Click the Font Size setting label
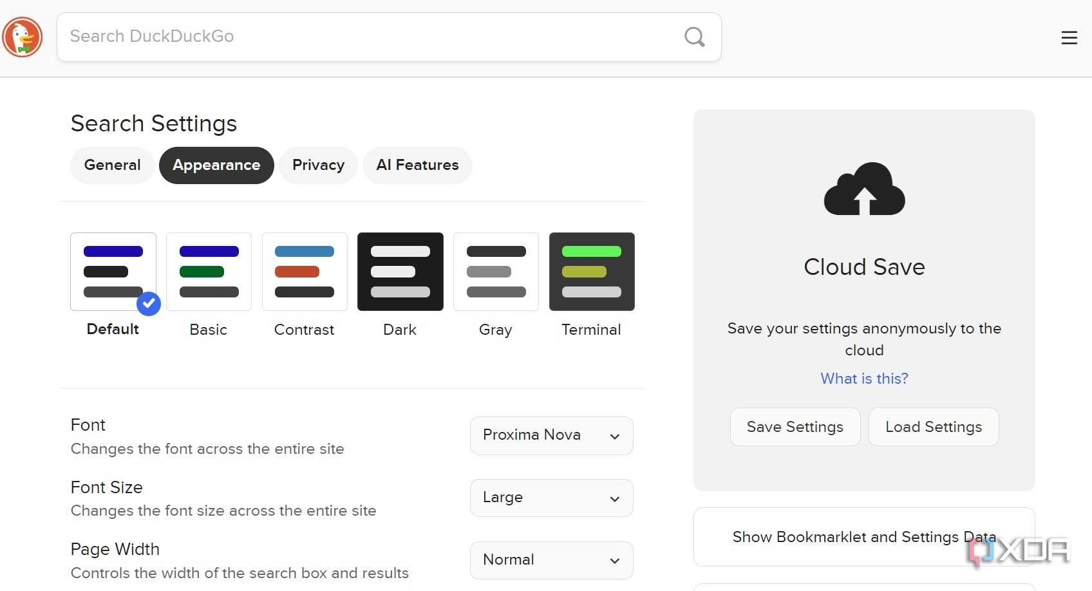1092x591 pixels. pos(107,487)
